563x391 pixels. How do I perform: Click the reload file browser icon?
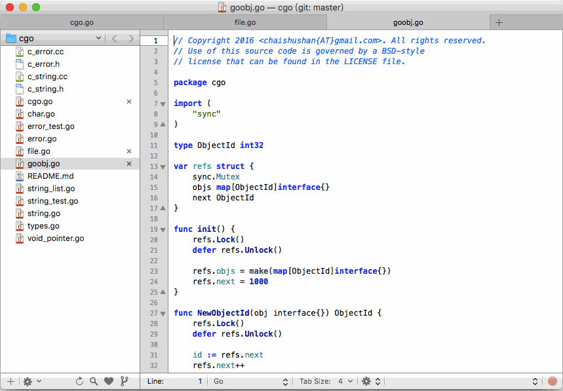(x=79, y=381)
